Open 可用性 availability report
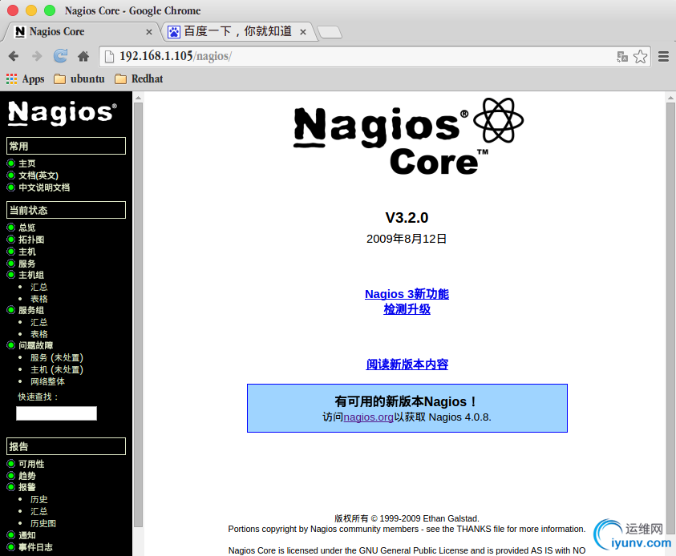This screenshot has height=556, width=676. tap(31, 464)
